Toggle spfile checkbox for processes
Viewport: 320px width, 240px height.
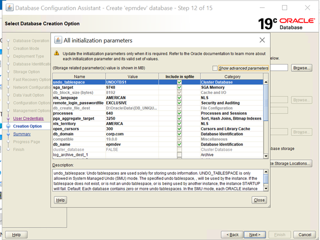coord(179,113)
